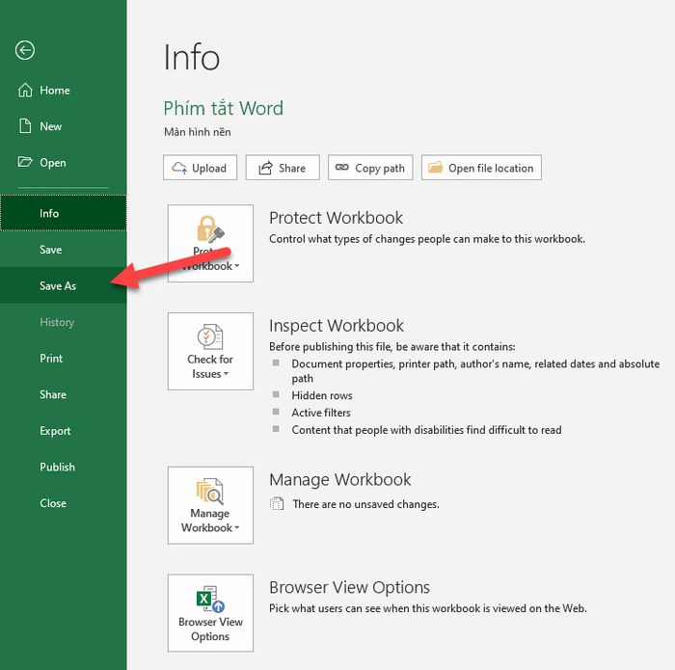Click the document icon beside unsaved changes
The height and width of the screenshot is (670, 675).
coord(277,503)
